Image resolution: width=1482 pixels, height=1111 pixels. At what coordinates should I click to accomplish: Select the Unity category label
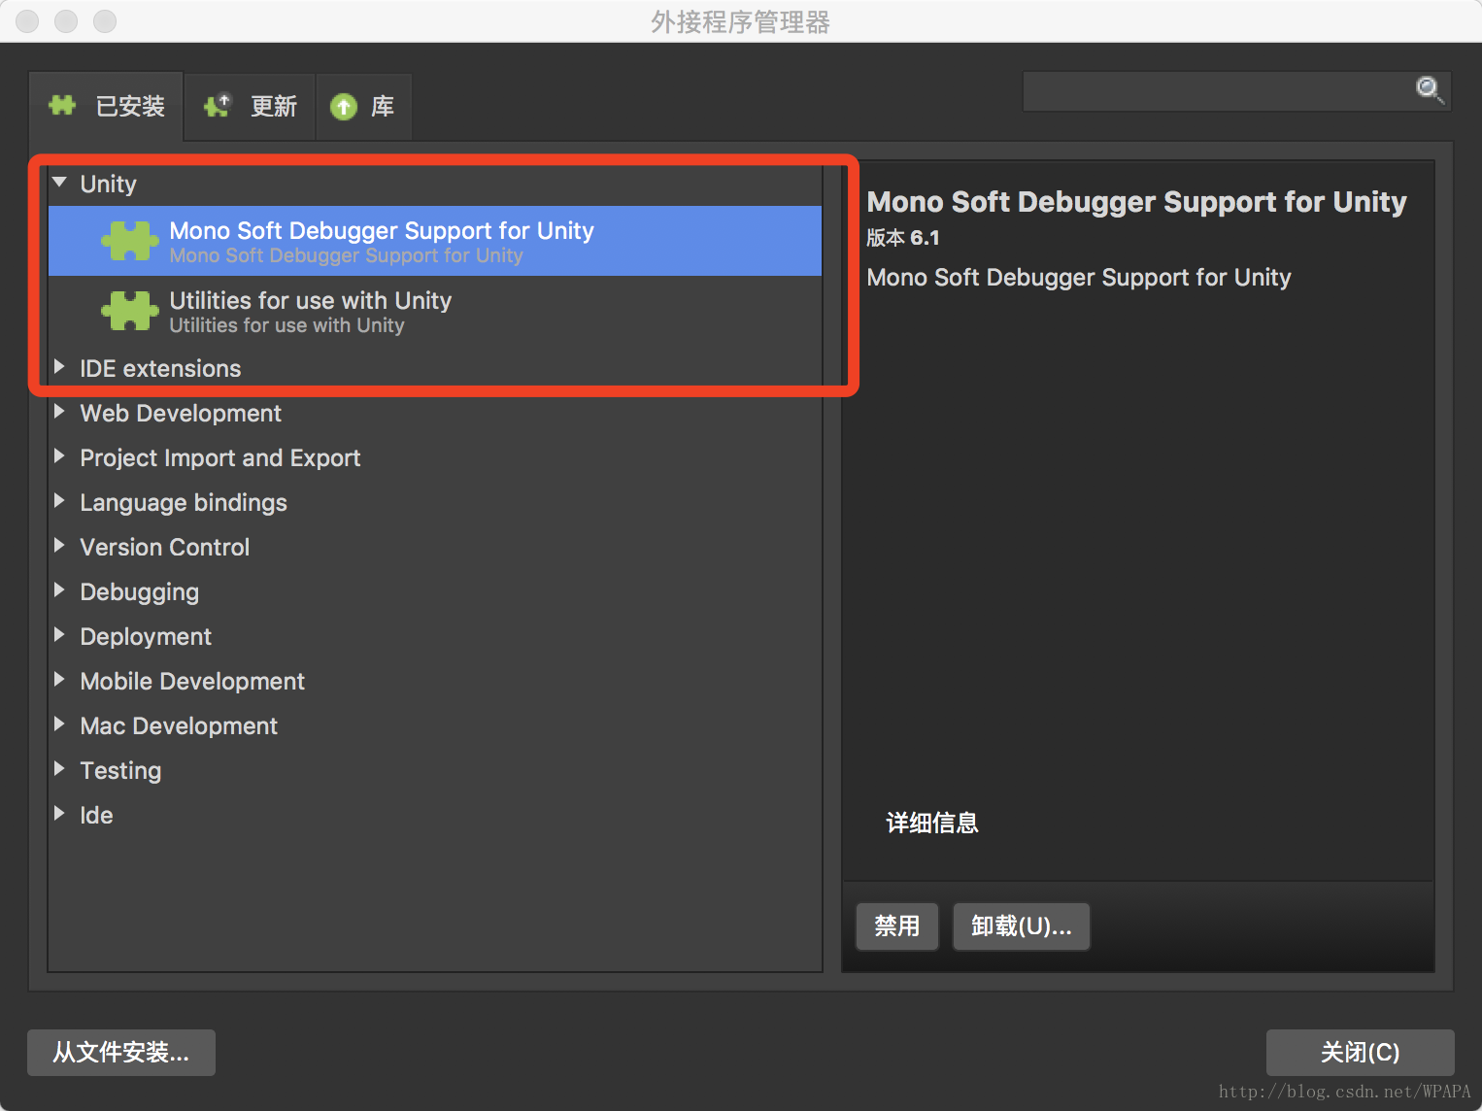[x=108, y=184]
